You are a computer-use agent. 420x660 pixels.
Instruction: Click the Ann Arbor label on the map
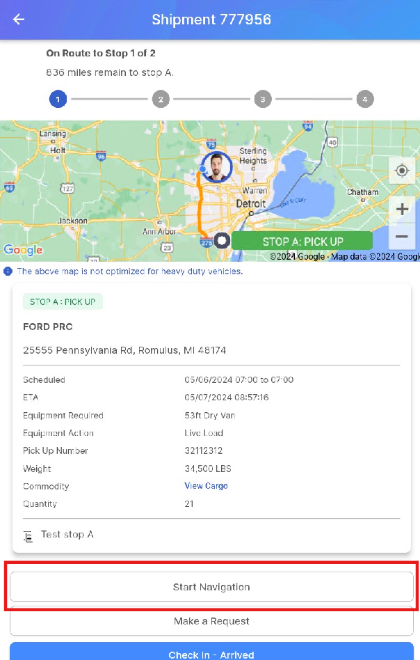pos(159,232)
